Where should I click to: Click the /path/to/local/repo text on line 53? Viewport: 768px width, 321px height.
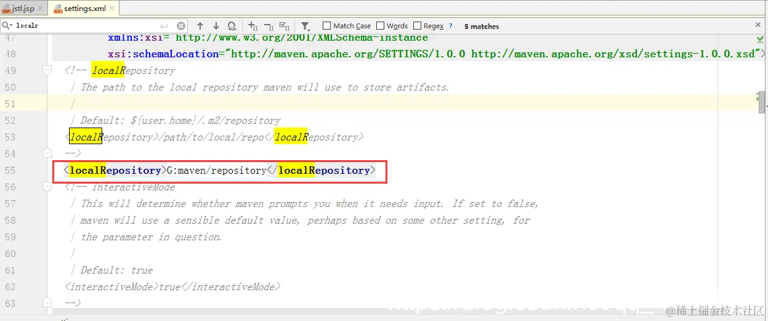pyautogui.click(x=211, y=137)
